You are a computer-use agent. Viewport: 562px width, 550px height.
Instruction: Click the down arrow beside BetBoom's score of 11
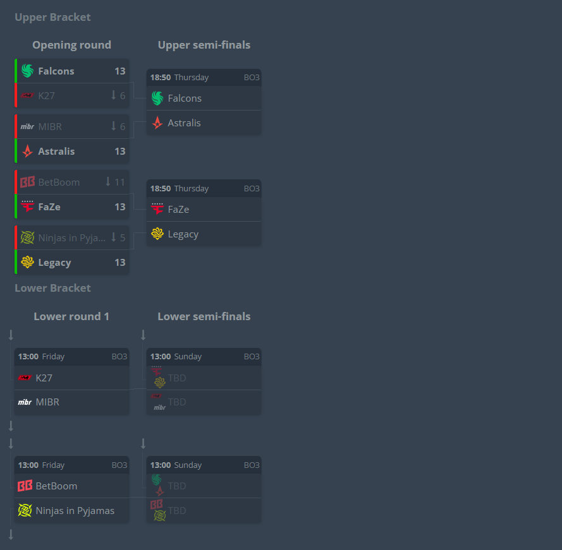pos(108,181)
